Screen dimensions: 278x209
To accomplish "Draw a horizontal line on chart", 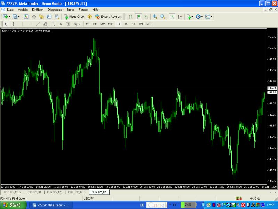I will (30, 24).
